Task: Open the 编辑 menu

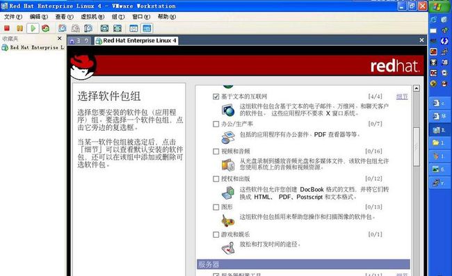Action: (39, 17)
